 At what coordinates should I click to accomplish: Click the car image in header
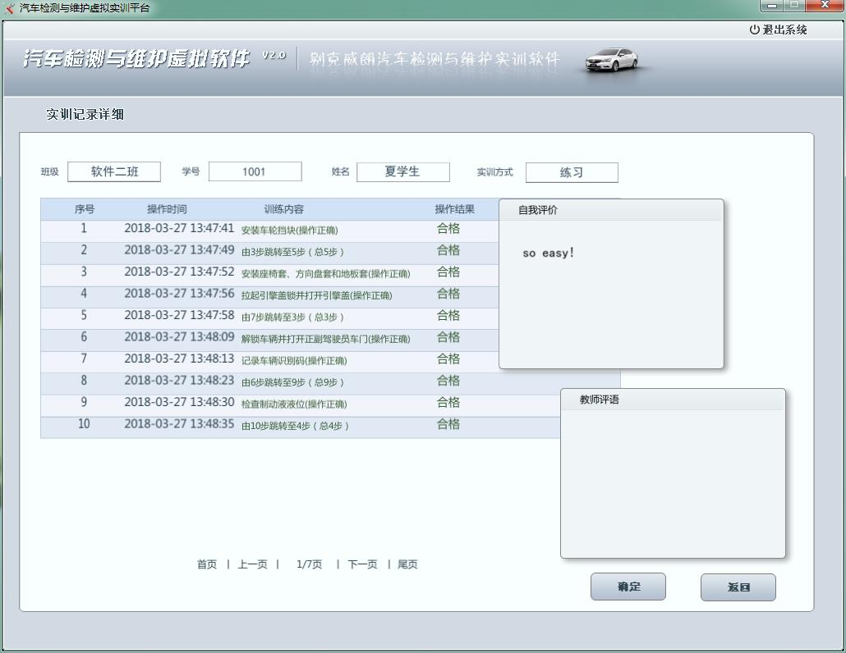coord(611,61)
